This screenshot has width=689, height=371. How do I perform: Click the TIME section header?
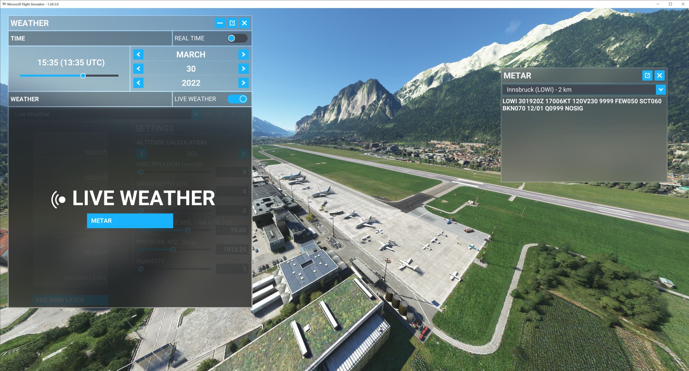pos(90,38)
